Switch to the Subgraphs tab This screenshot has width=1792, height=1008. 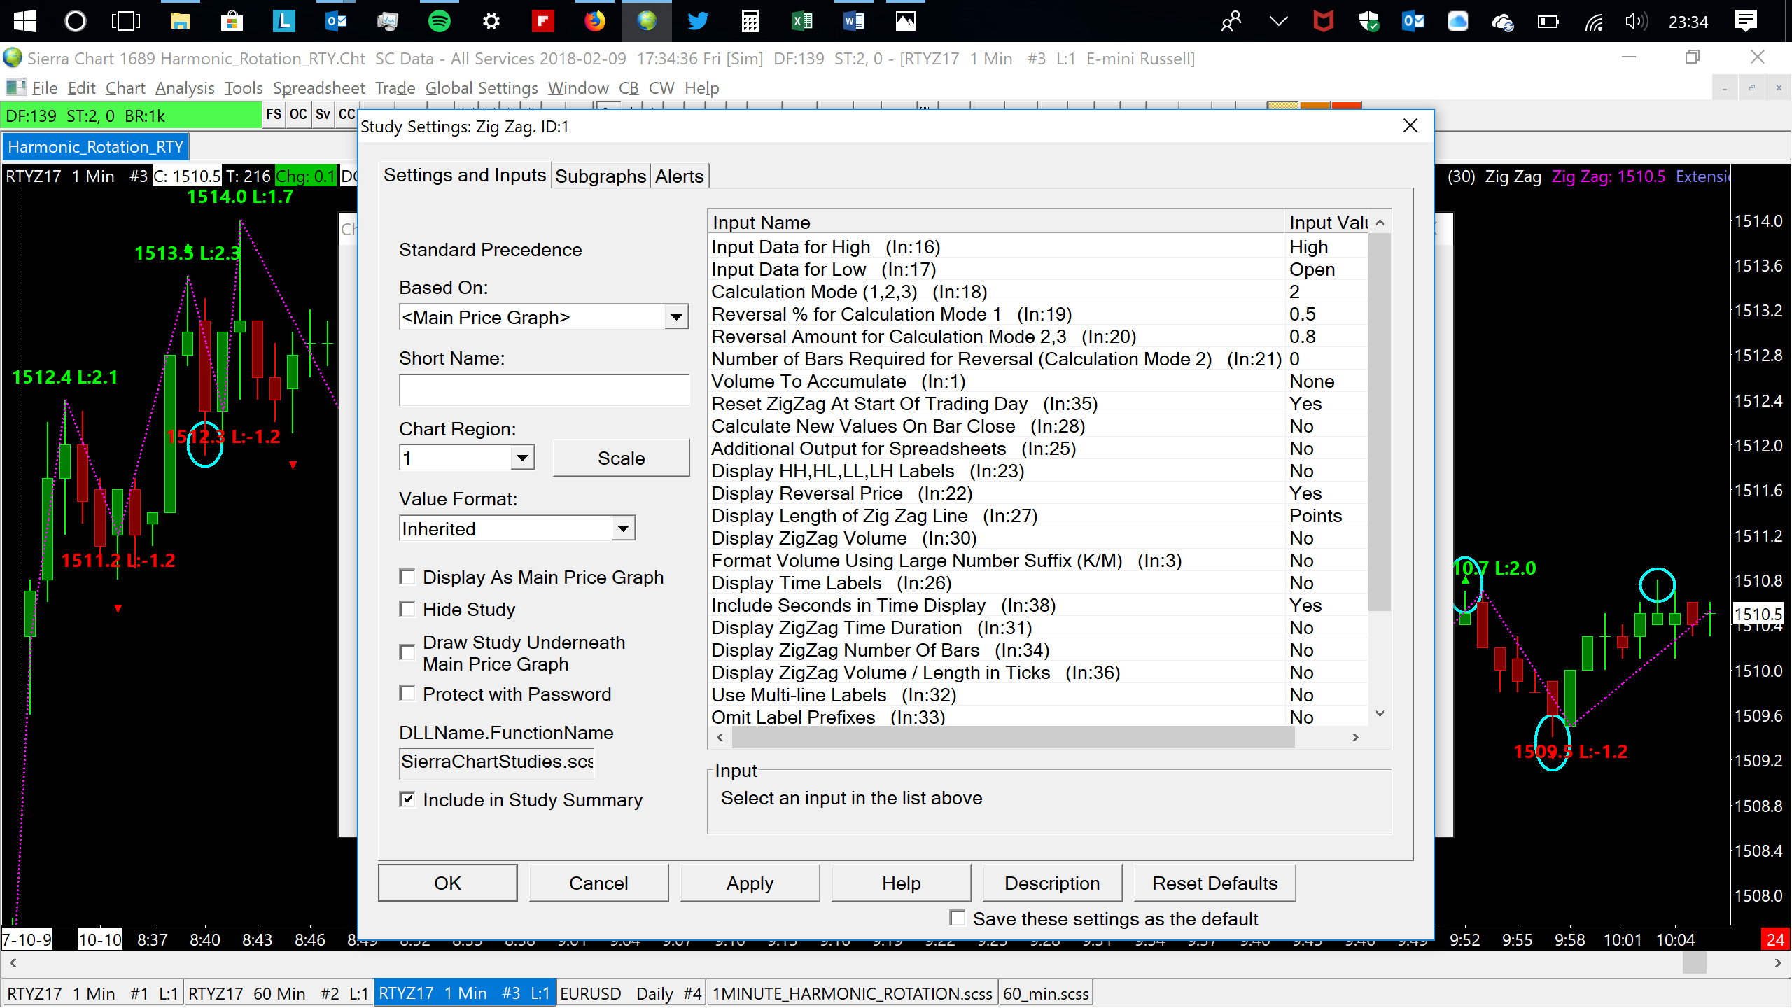(600, 176)
